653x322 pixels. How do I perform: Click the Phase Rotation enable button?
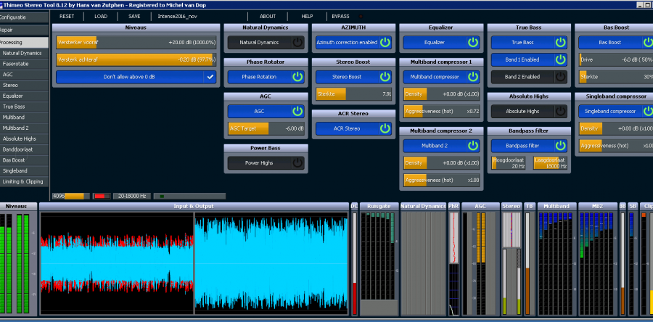click(x=266, y=77)
